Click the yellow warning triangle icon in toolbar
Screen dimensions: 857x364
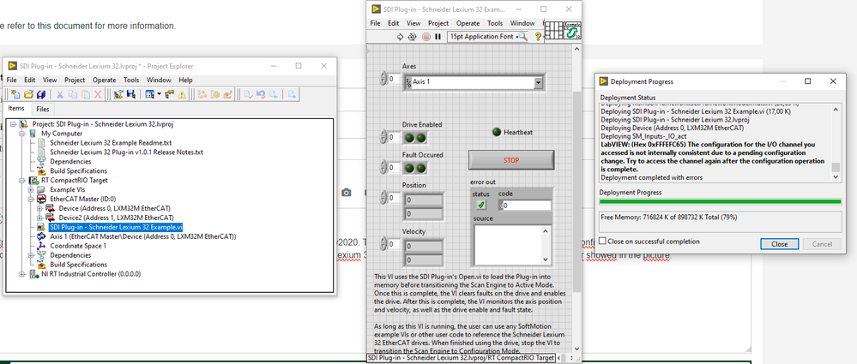[x=182, y=94]
